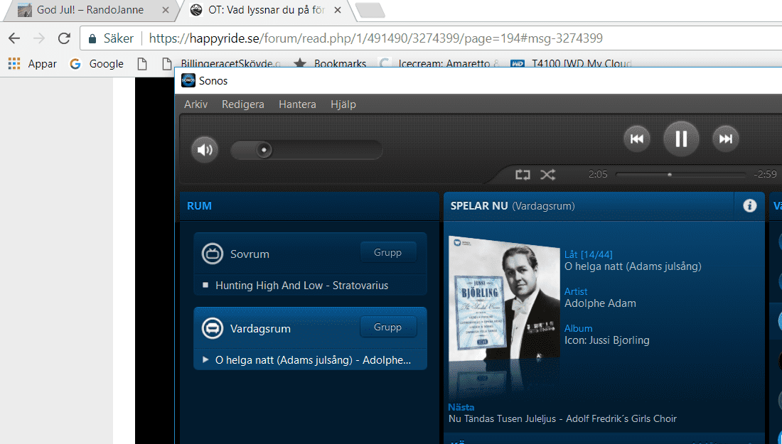Open the T4100 WD My Cloud bookmark
Screen dimensions: 782x444
572,64
